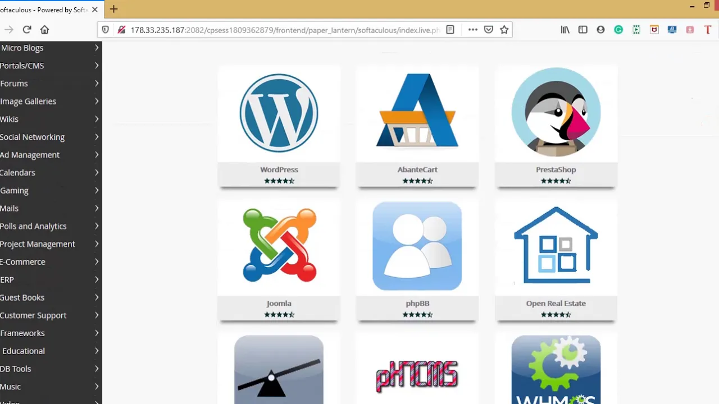Open the tracking protection shield icon
Image resolution: width=719 pixels, height=404 pixels.
[x=105, y=30]
